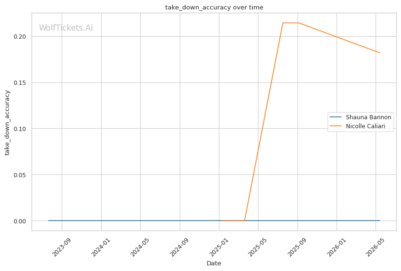Click the chart title take_down_accuracy over time

pos(214,7)
